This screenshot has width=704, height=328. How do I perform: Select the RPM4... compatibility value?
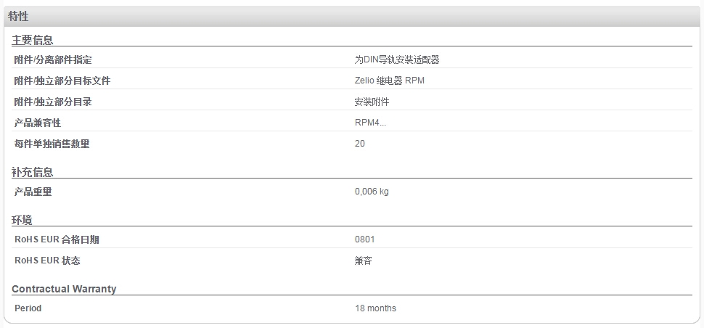click(x=370, y=123)
